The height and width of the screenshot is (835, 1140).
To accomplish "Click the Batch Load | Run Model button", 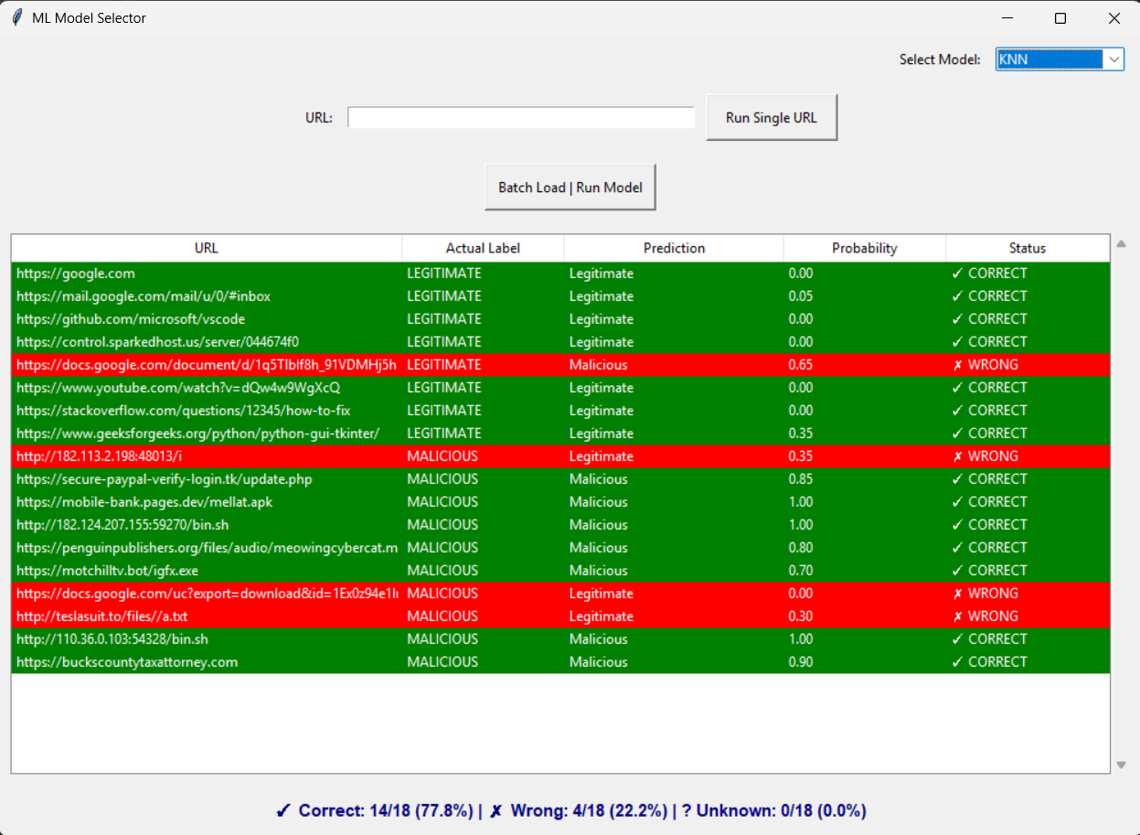I will pos(570,187).
